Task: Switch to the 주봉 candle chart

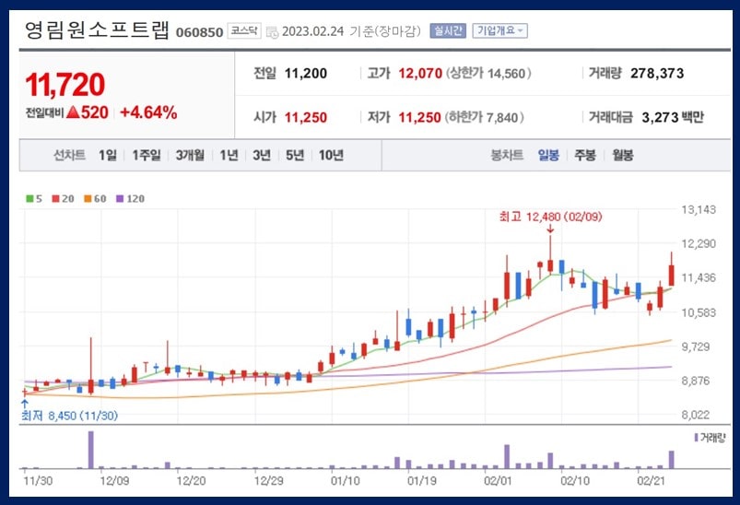Action: 585,155
